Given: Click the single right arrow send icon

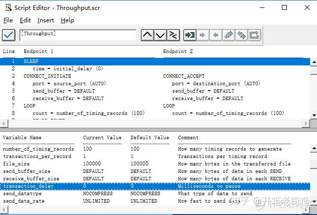Looking at the screenshot, I should coord(203,35).
